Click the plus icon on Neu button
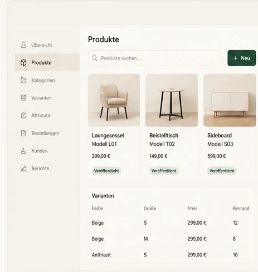The image size is (258, 272). point(236,58)
